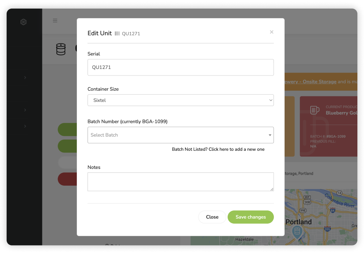Image resolution: width=364 pixels, height=254 pixels.
Task: Focus the Serial input field
Action: [x=181, y=67]
